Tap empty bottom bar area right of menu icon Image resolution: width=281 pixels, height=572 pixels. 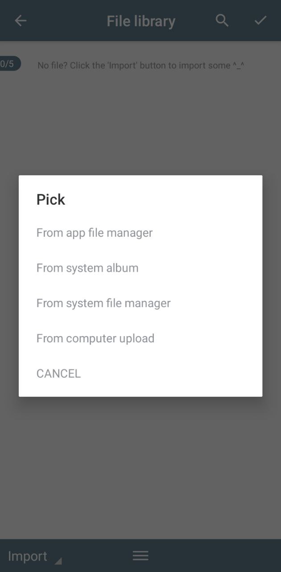(214, 555)
